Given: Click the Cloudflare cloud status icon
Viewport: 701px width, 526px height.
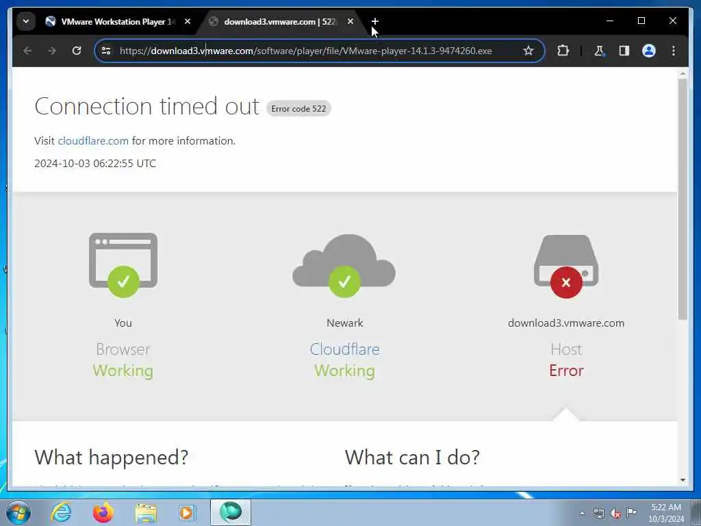Looking at the screenshot, I should point(344,265).
